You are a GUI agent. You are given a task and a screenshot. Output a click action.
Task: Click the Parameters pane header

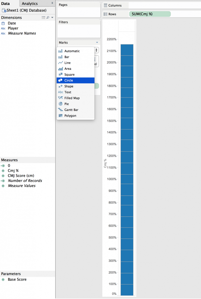pyautogui.click(x=28, y=274)
